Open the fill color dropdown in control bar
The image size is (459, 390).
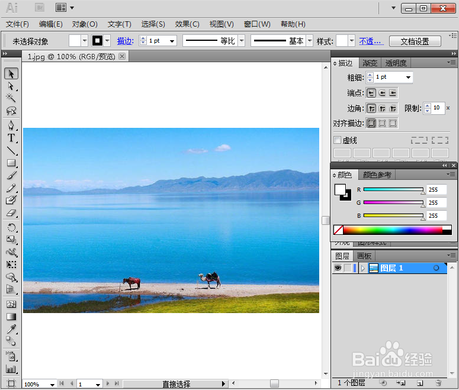pos(85,41)
